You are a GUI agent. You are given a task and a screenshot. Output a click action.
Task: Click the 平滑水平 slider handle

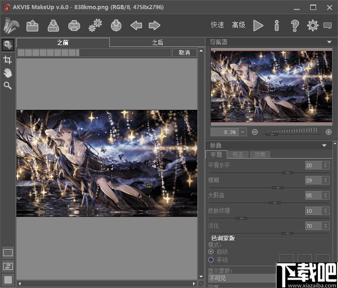tap(287, 173)
